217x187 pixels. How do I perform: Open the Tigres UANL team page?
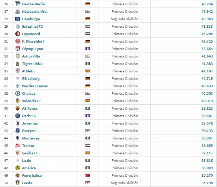[32, 64]
